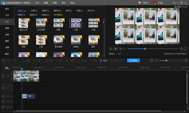Play the preview video

(116, 49)
